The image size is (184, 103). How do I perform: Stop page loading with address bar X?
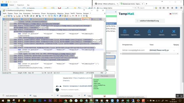coord(135,8)
